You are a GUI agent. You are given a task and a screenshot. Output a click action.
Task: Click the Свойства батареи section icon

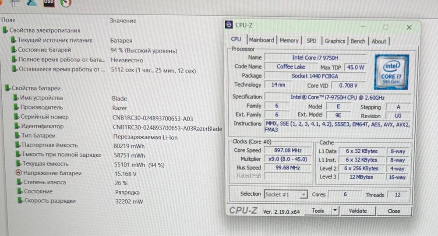coord(8,88)
